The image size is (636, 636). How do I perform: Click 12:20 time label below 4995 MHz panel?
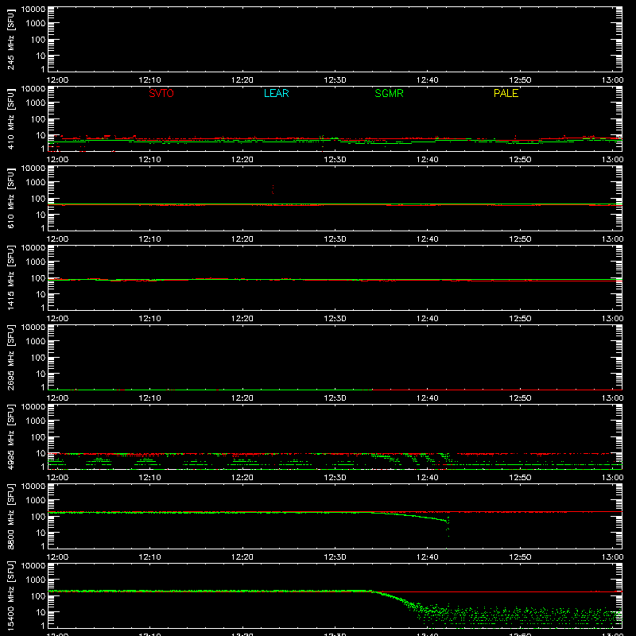[242, 478]
